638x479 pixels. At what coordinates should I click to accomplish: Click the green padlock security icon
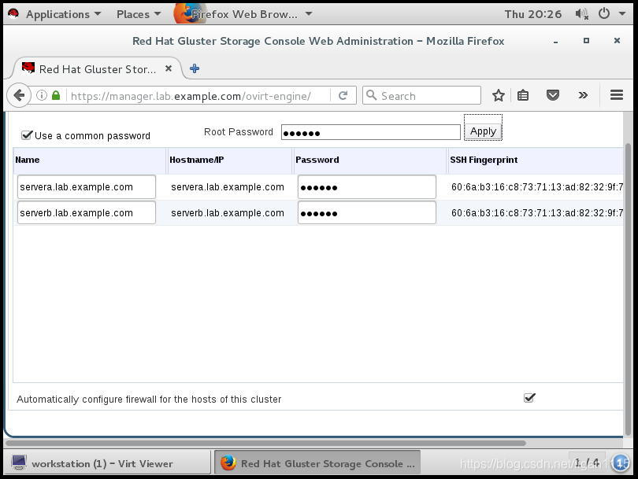tap(56, 95)
